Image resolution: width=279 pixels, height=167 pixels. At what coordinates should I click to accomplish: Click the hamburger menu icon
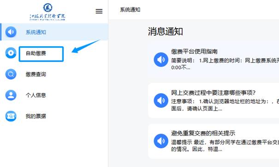tap(99, 11)
